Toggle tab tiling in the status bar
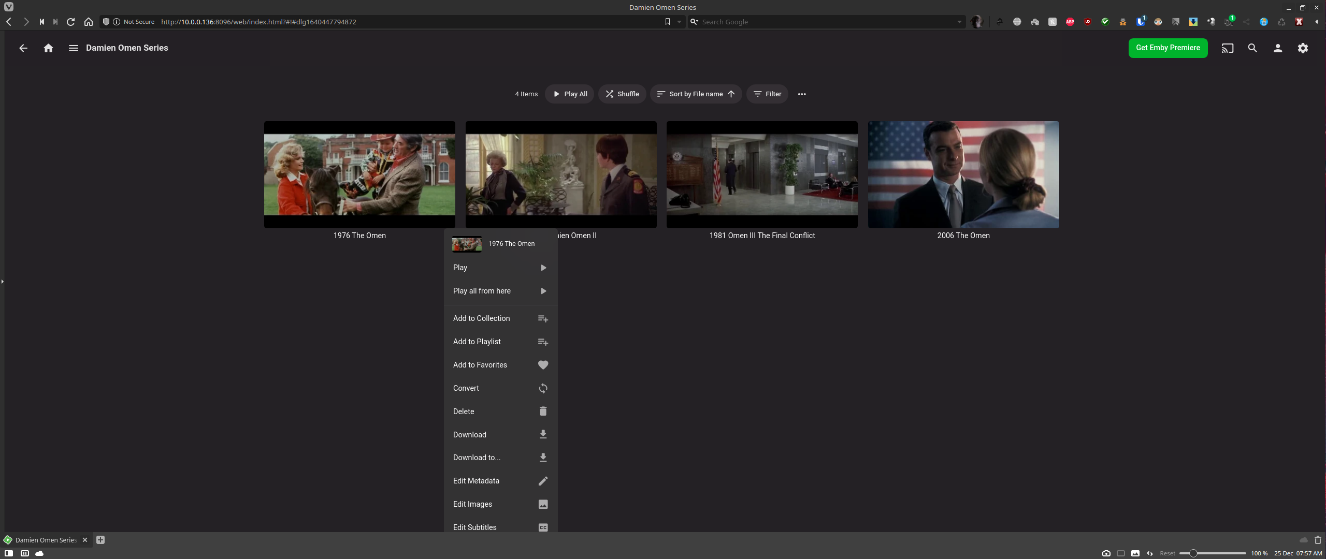The image size is (1326, 559). pyautogui.click(x=24, y=553)
